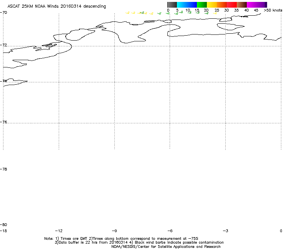Click the ">50 knots" legend label
The height and width of the screenshot is (249, 284).
[x=273, y=10]
